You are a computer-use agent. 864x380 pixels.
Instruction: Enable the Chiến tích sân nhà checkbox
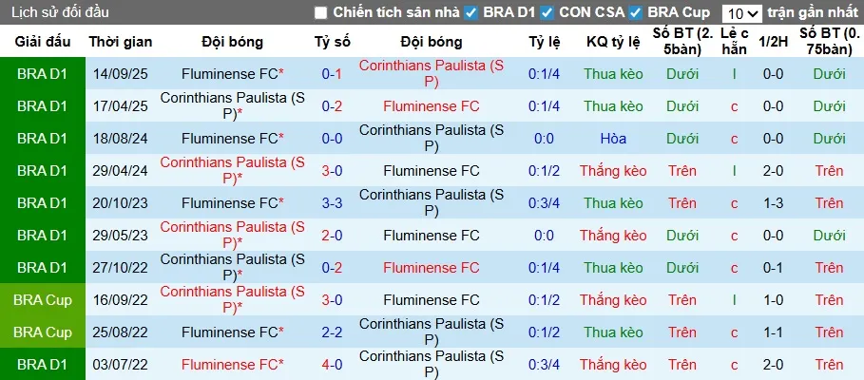click(320, 12)
